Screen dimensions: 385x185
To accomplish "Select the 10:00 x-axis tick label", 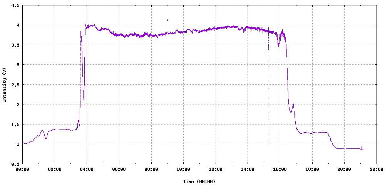I will 183,169.
